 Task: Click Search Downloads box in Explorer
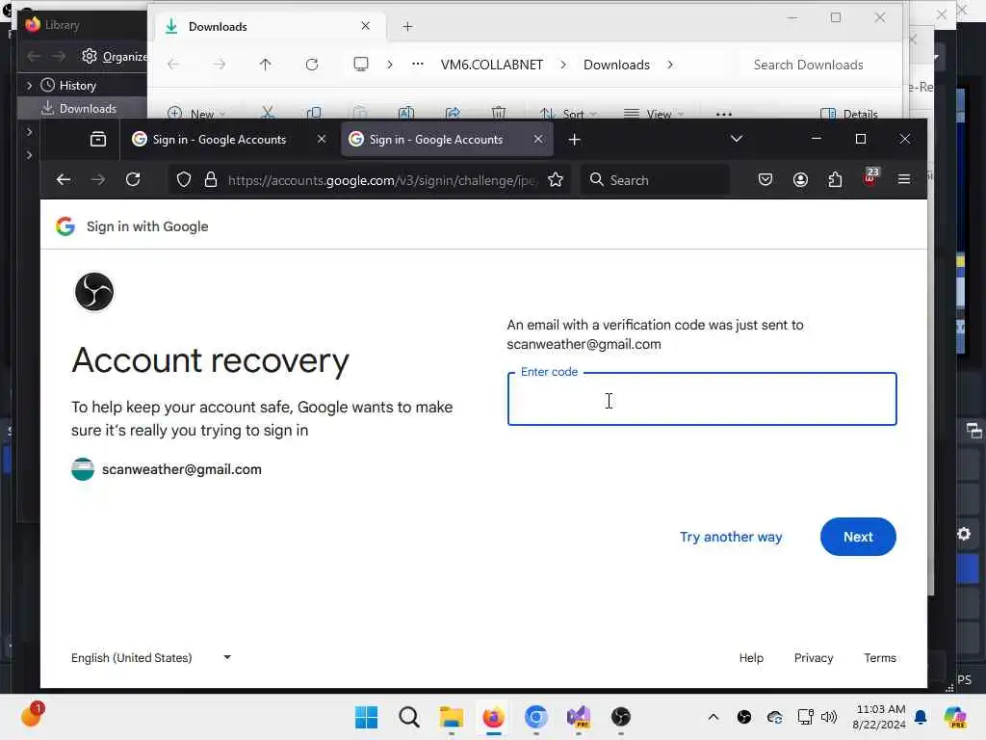pyautogui.click(x=817, y=65)
